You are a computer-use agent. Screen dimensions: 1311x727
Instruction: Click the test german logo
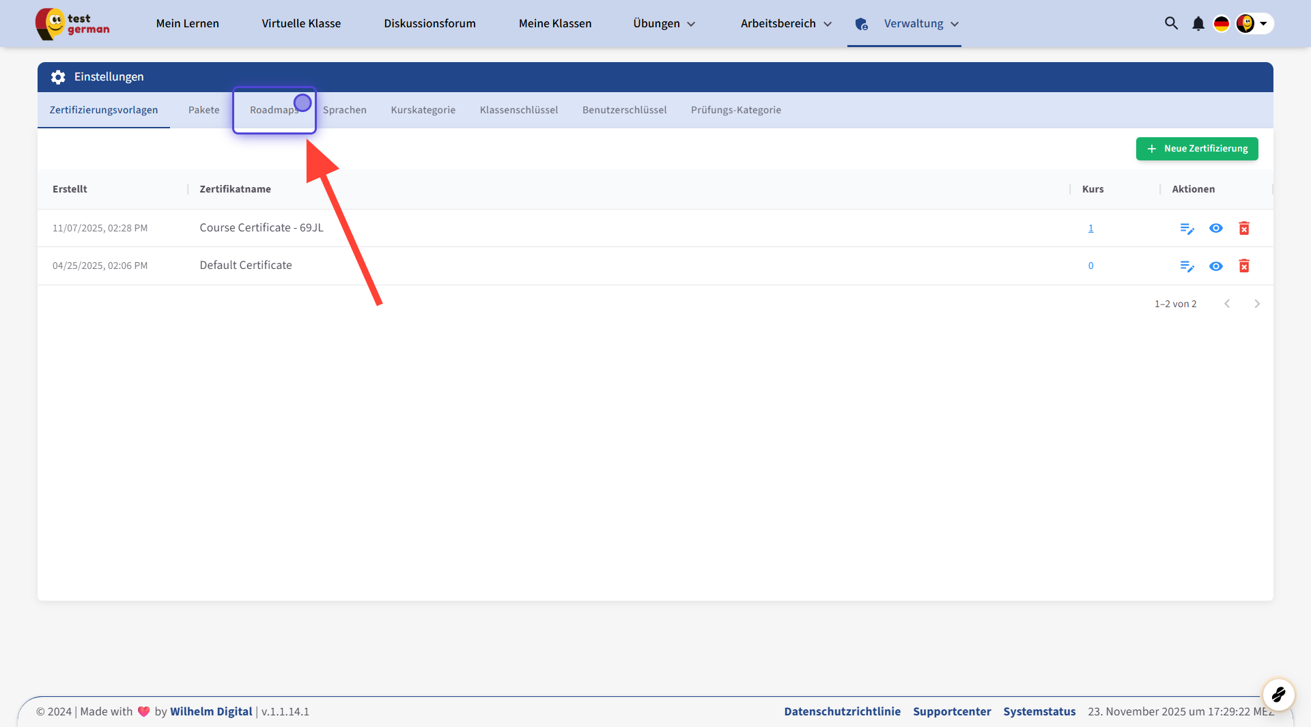coord(72,24)
